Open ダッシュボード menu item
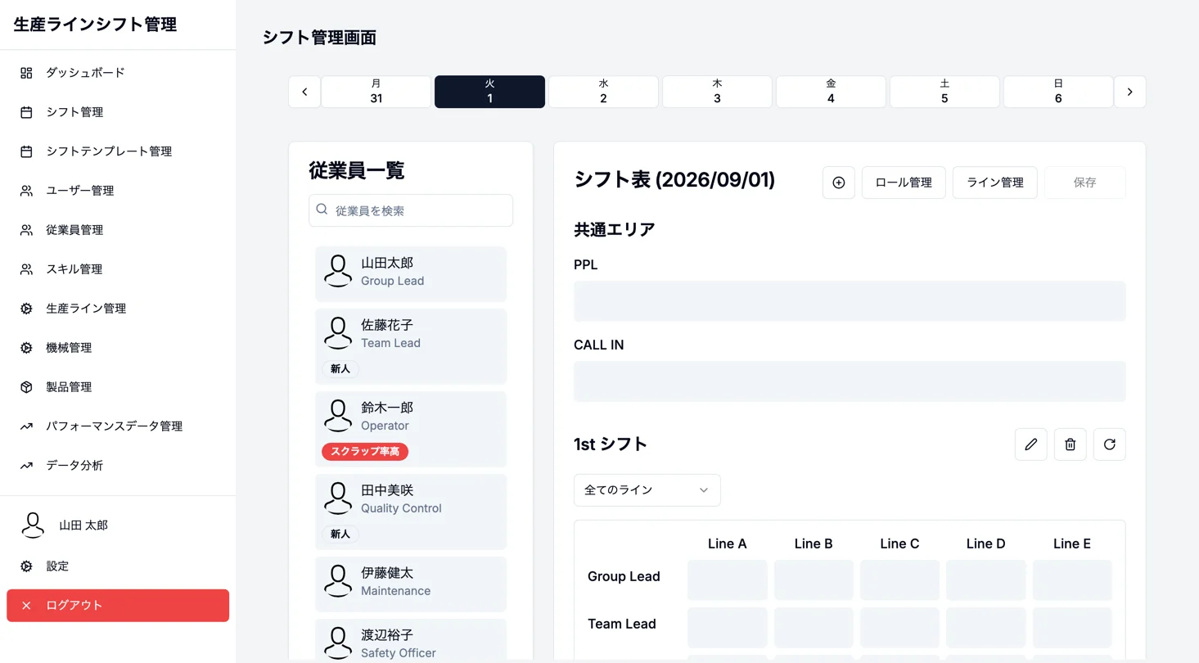This screenshot has height=663, width=1199. (118, 73)
